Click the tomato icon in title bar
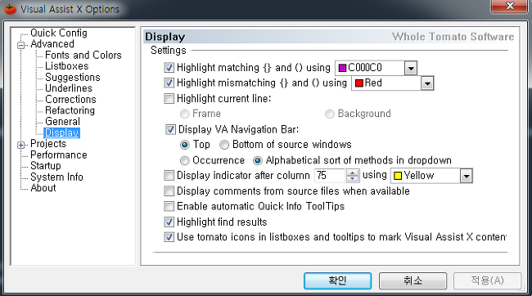532x296 pixels. tap(10, 9)
